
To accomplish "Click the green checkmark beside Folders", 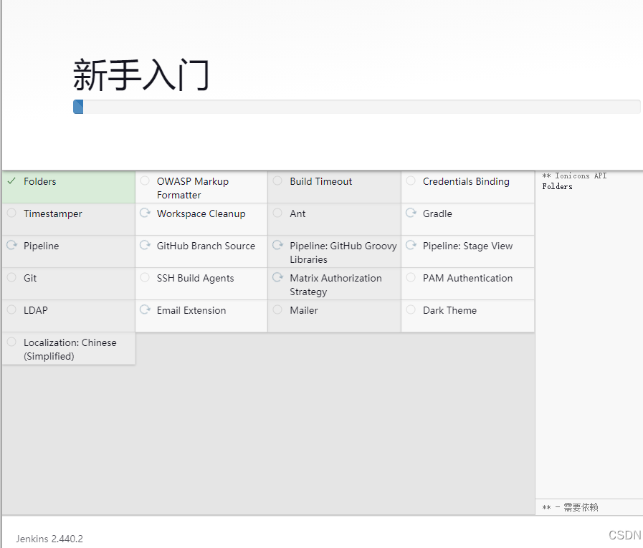I will [11, 181].
